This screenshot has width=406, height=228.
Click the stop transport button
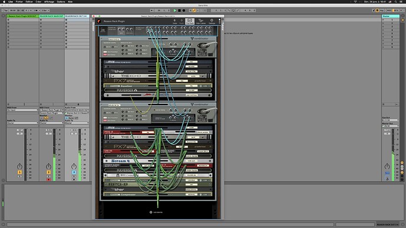pos(179,11)
